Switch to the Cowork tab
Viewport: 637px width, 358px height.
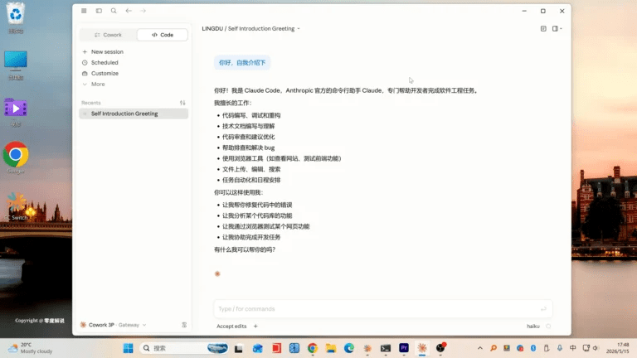click(x=108, y=35)
